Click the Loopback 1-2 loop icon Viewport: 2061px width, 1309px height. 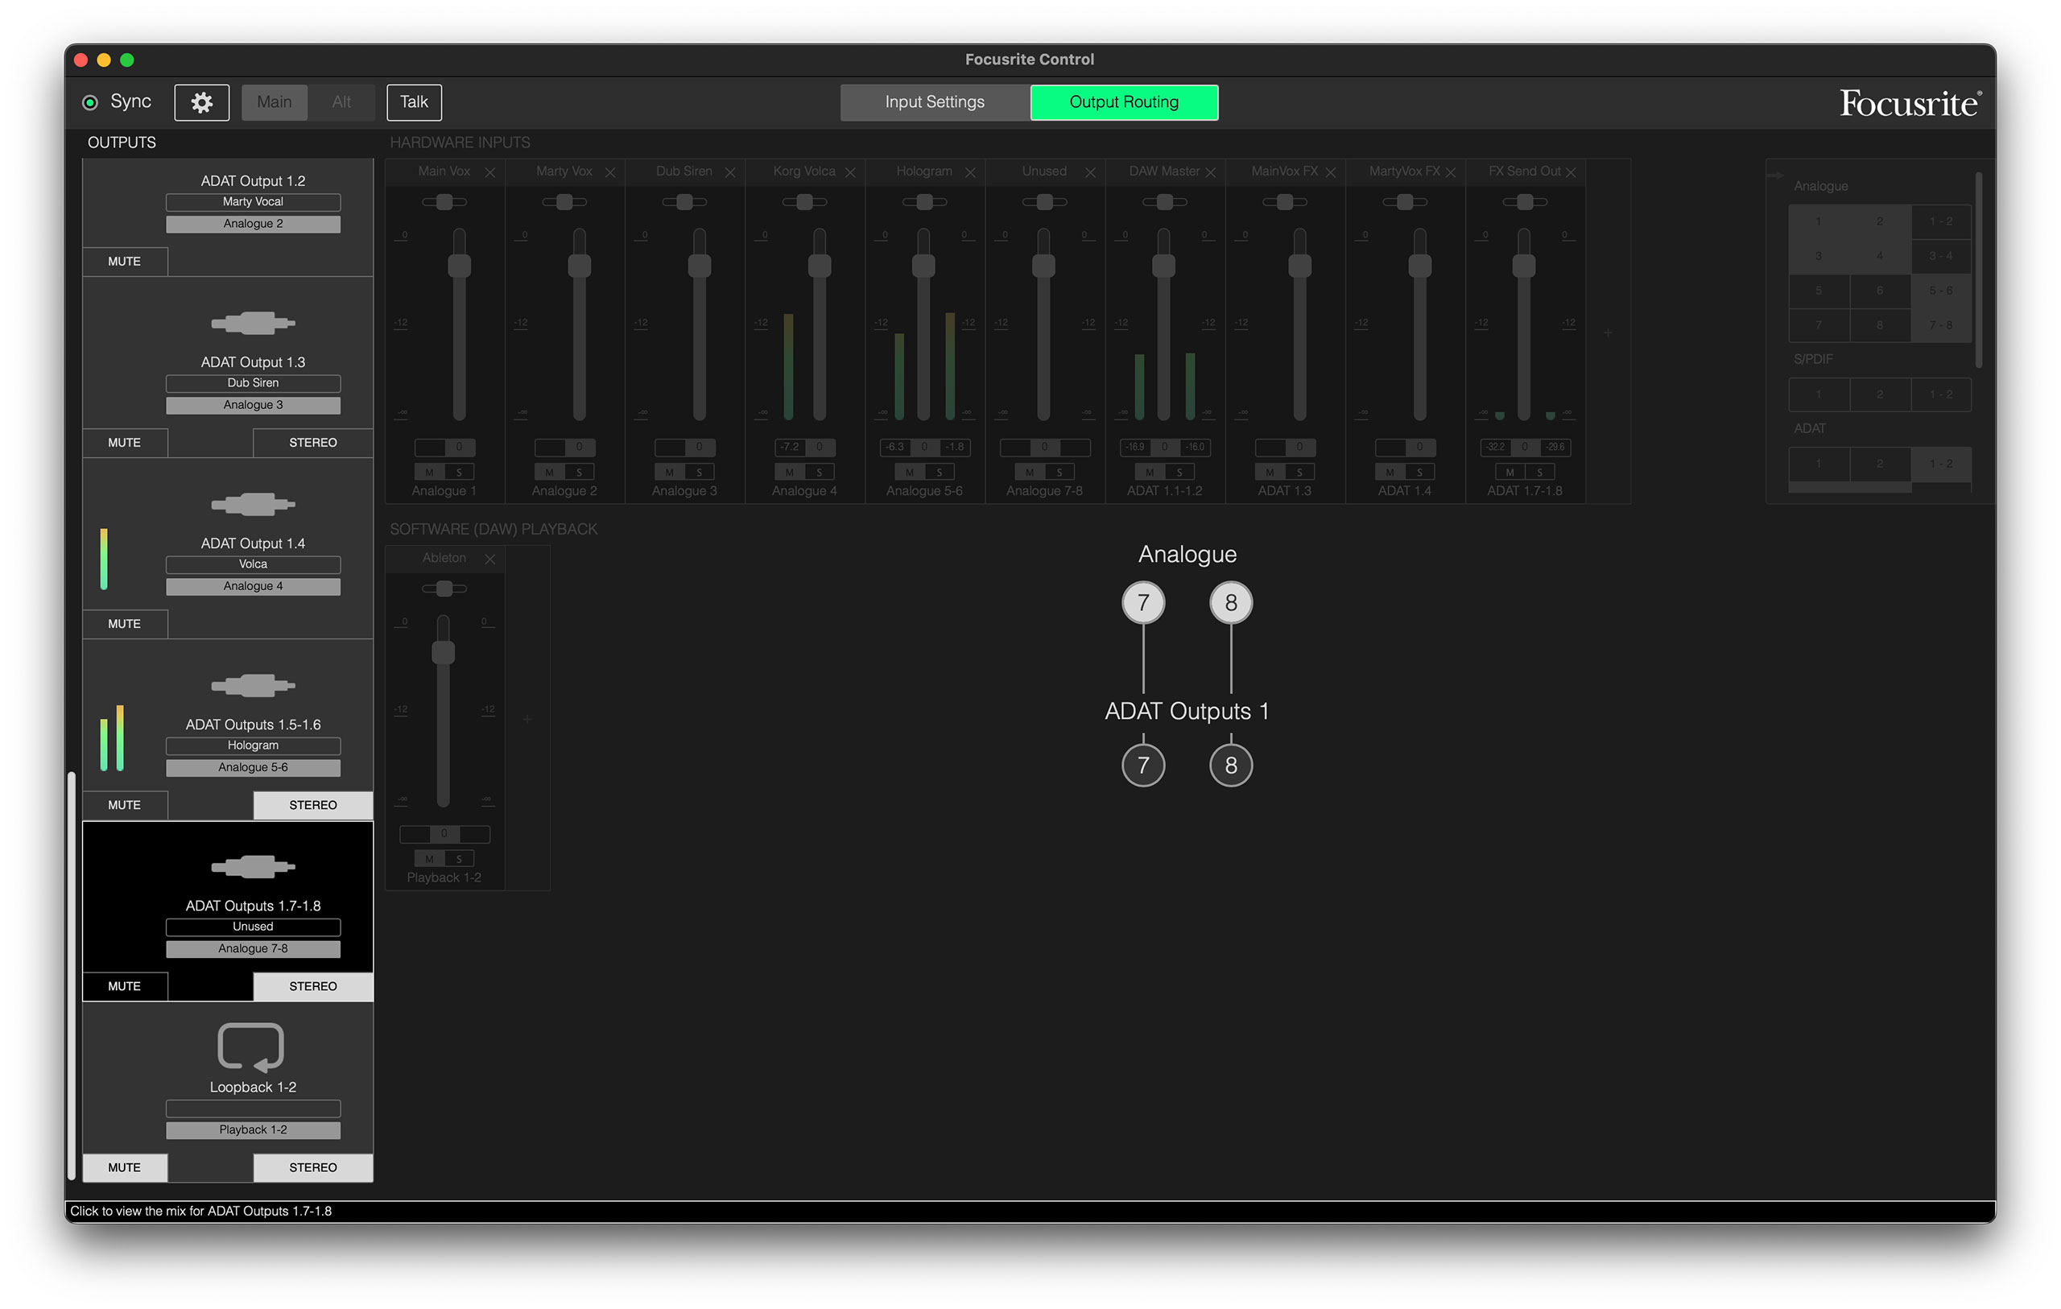[250, 1047]
